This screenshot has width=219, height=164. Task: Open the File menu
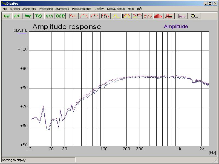(5, 9)
